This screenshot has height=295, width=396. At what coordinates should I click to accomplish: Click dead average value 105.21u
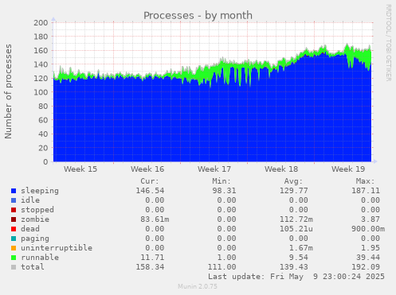click(x=296, y=229)
